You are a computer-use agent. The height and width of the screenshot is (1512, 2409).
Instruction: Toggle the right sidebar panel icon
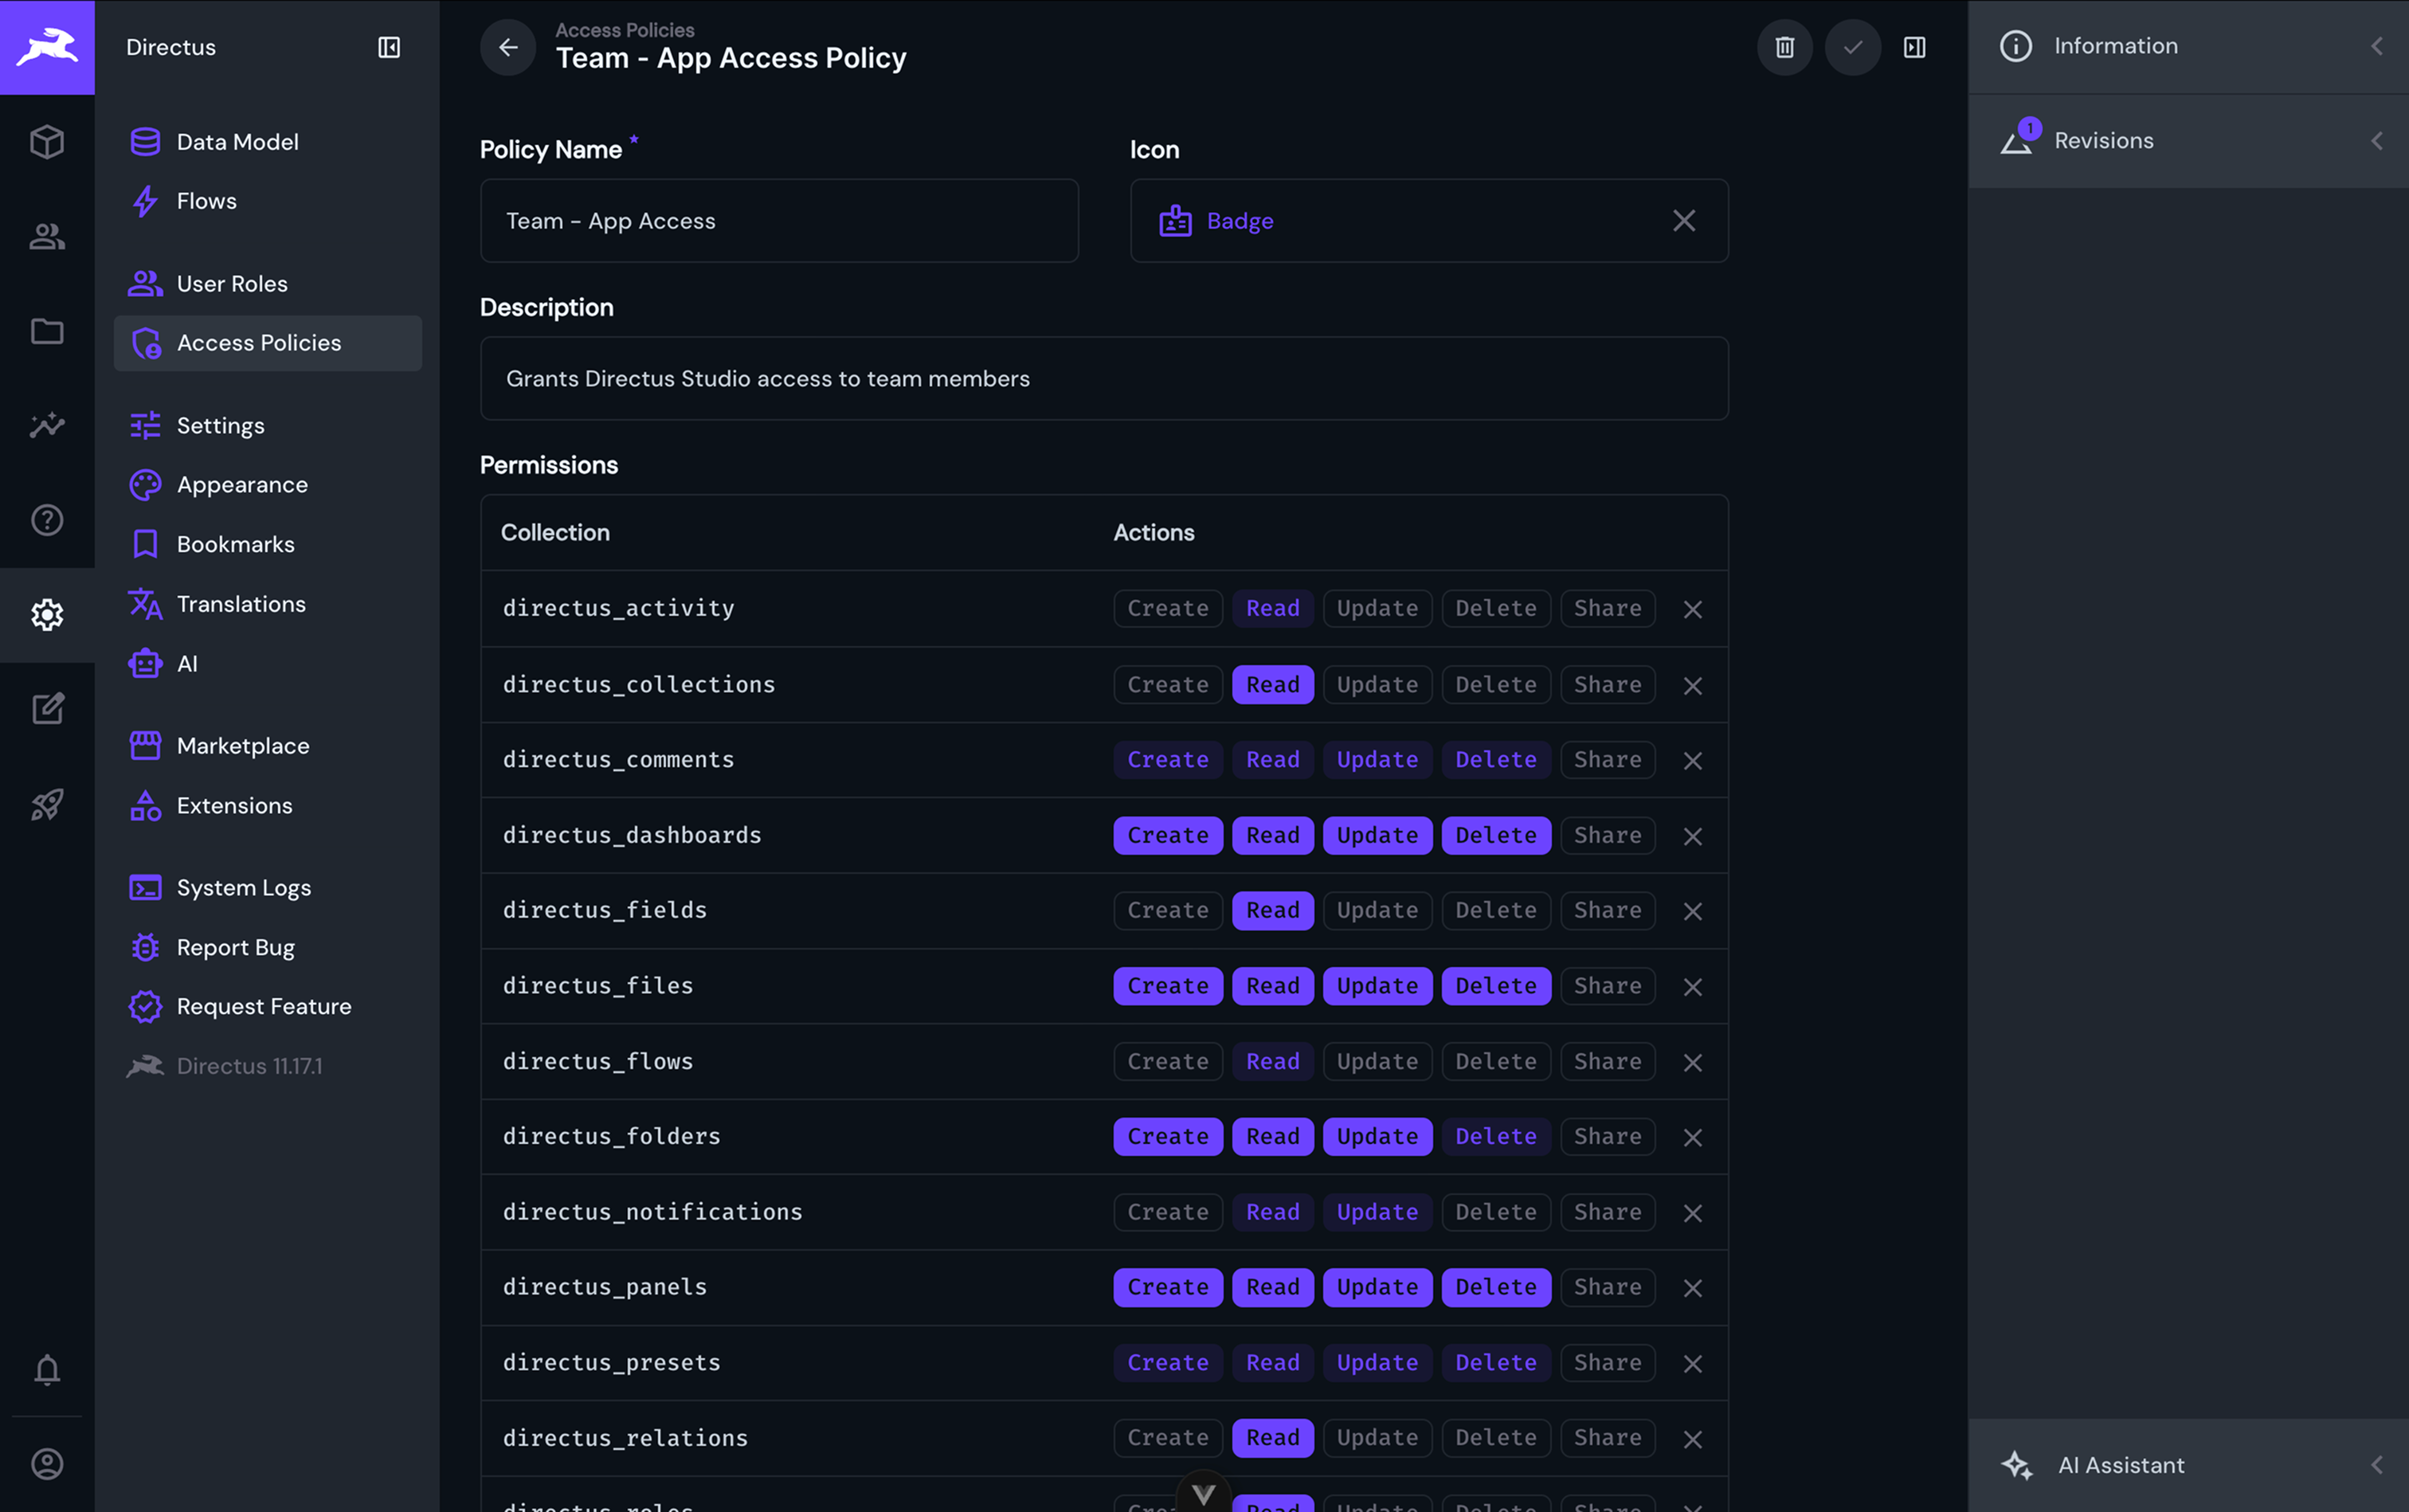pos(1914,47)
